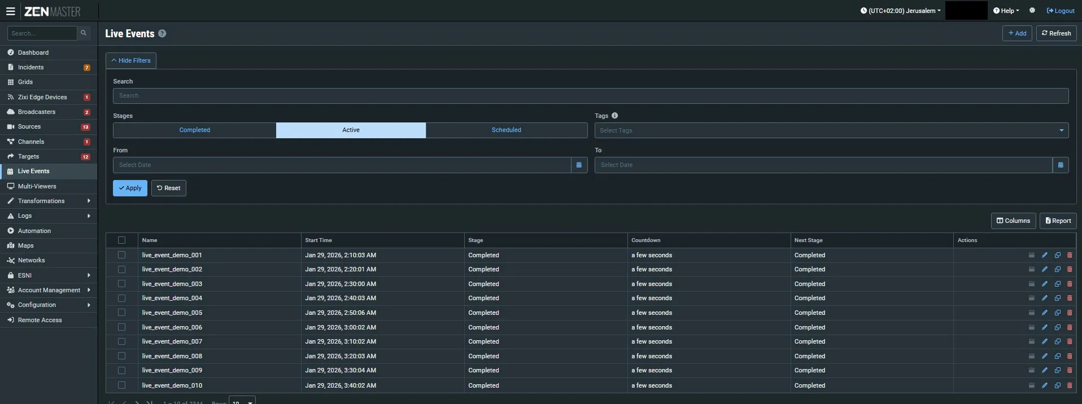This screenshot has height=404, width=1082.
Task: Click the Add button
Action: (1017, 33)
